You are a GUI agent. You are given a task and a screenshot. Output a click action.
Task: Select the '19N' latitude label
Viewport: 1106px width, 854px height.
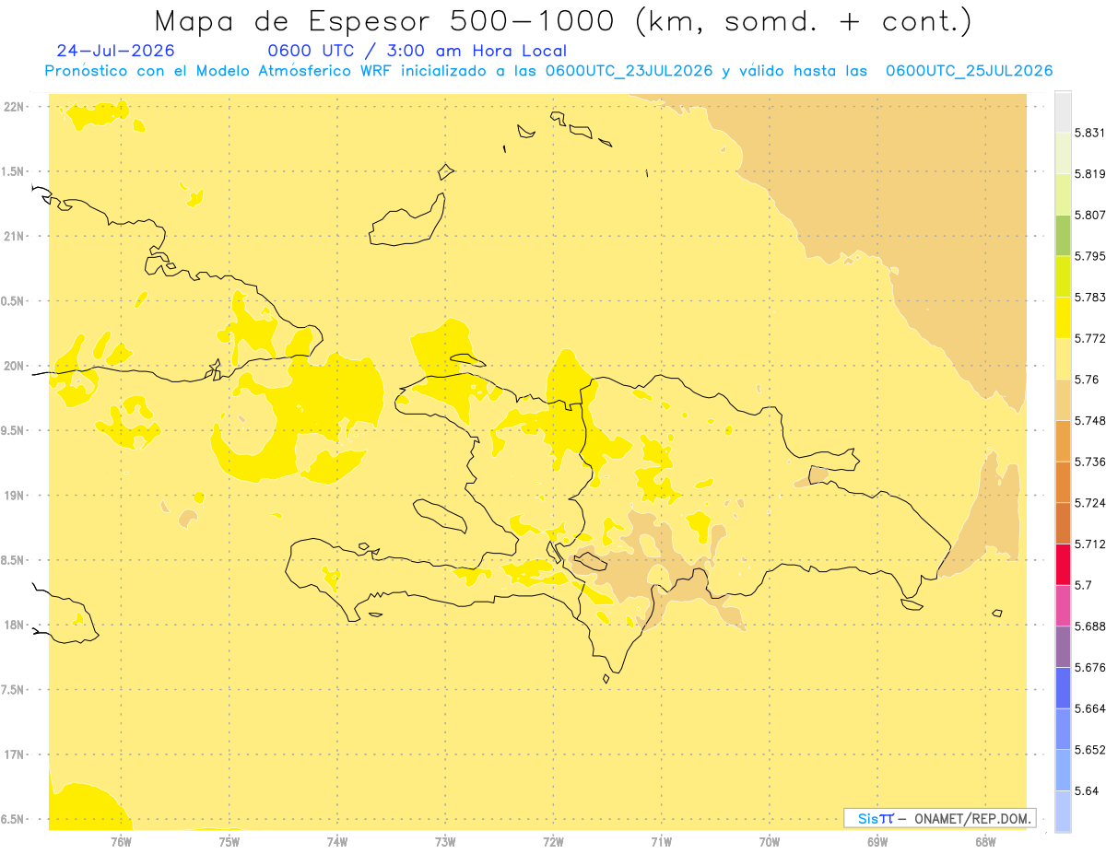[16, 496]
